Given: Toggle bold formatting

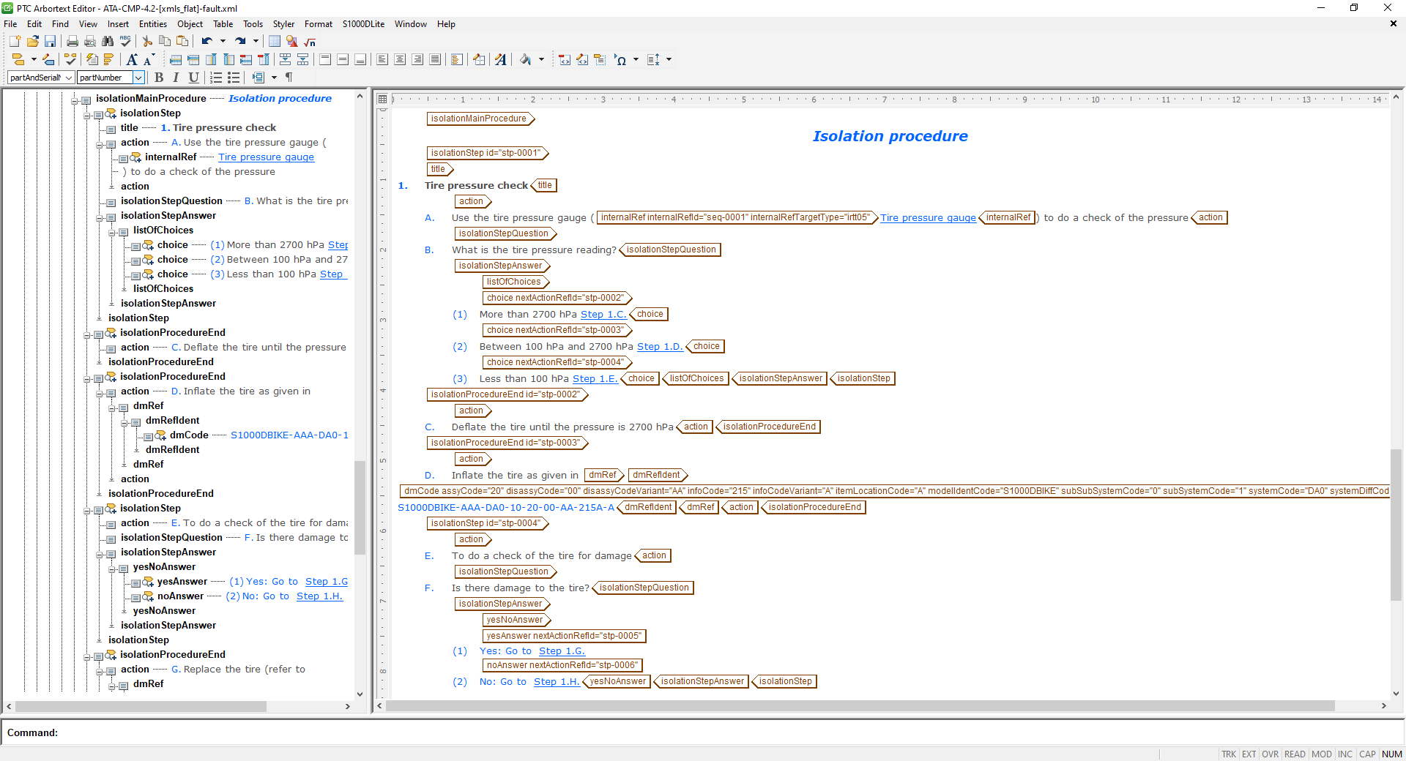Looking at the screenshot, I should point(160,78).
